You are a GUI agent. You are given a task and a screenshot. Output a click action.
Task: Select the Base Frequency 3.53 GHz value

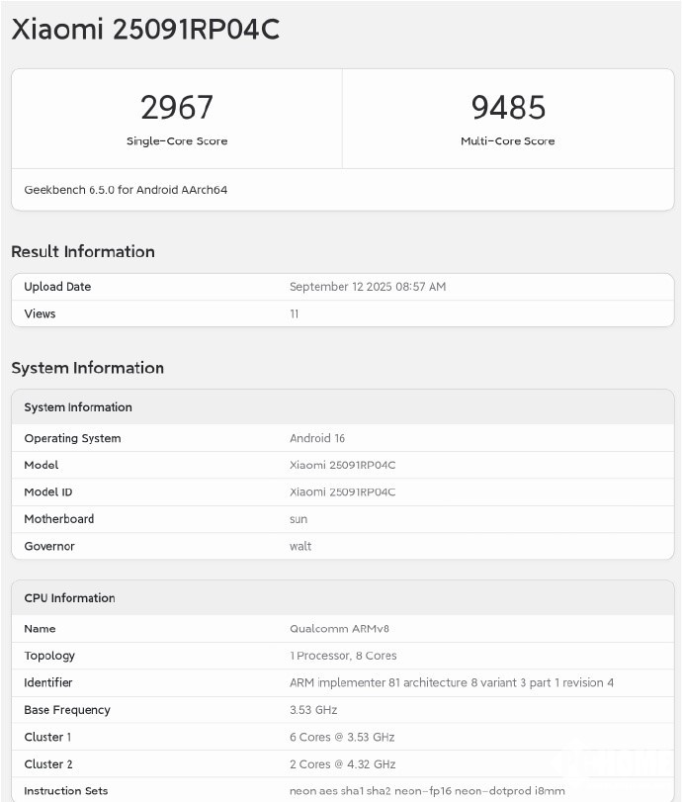313,710
